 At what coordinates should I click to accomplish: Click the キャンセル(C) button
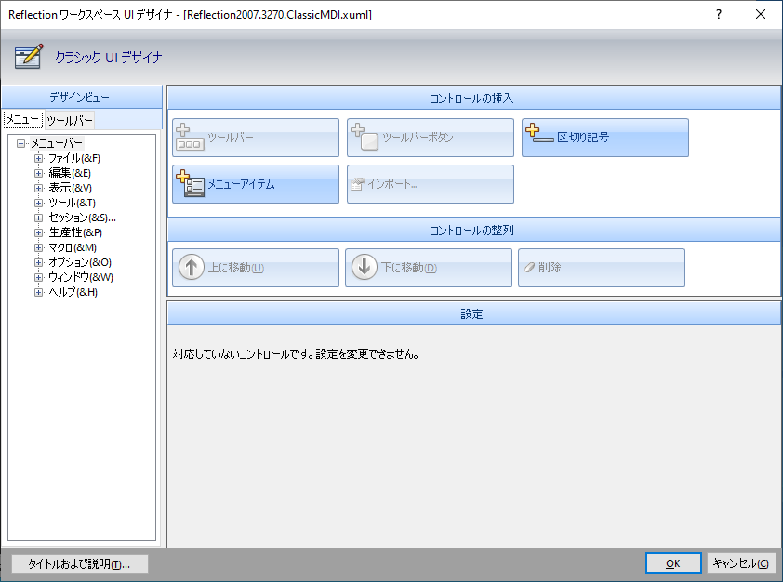click(740, 563)
